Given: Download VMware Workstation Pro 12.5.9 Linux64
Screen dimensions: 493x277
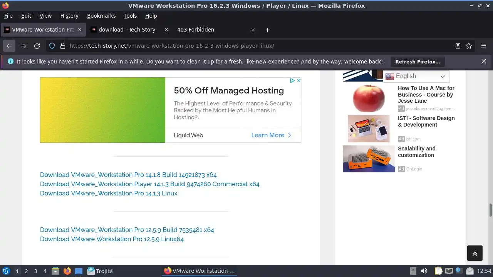Looking at the screenshot, I should 112,239.
